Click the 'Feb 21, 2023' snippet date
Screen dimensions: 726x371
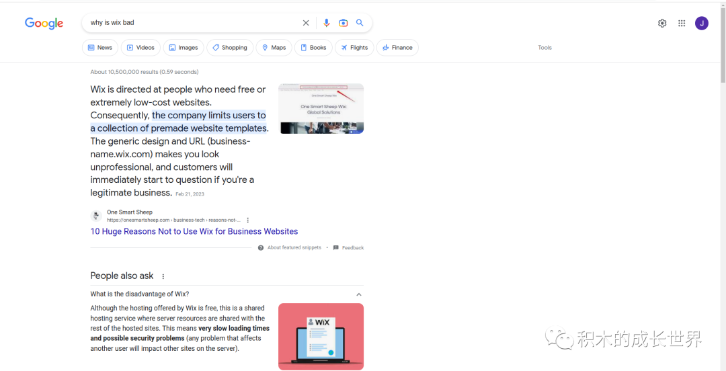click(x=190, y=194)
